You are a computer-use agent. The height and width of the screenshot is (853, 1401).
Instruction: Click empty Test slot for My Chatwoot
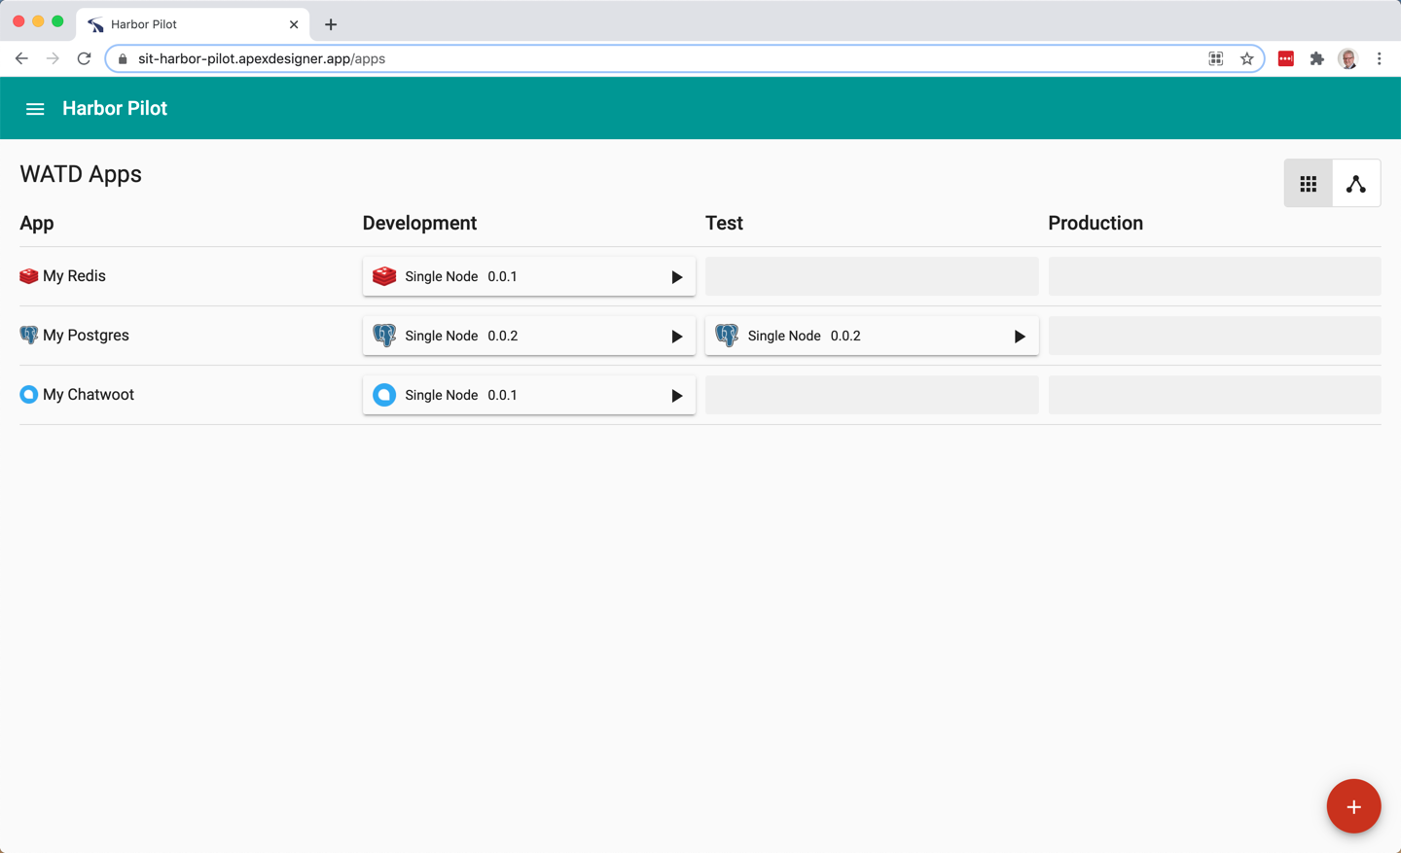click(x=872, y=395)
